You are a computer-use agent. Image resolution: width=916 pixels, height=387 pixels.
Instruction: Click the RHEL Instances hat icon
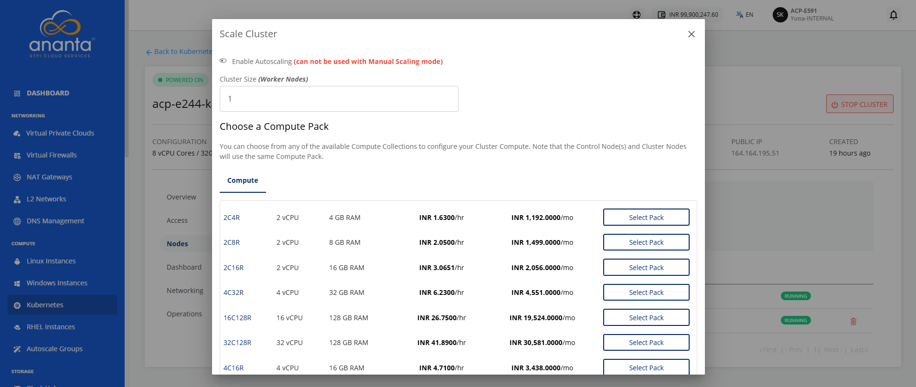pos(17,327)
